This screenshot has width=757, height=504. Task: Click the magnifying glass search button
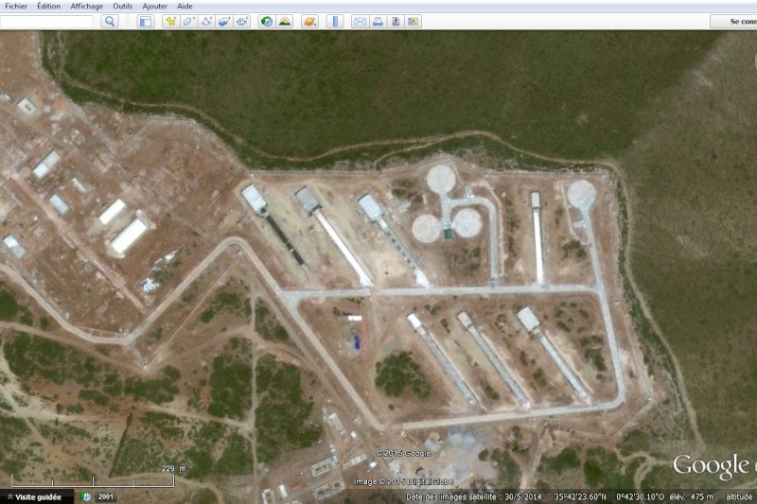(110, 21)
